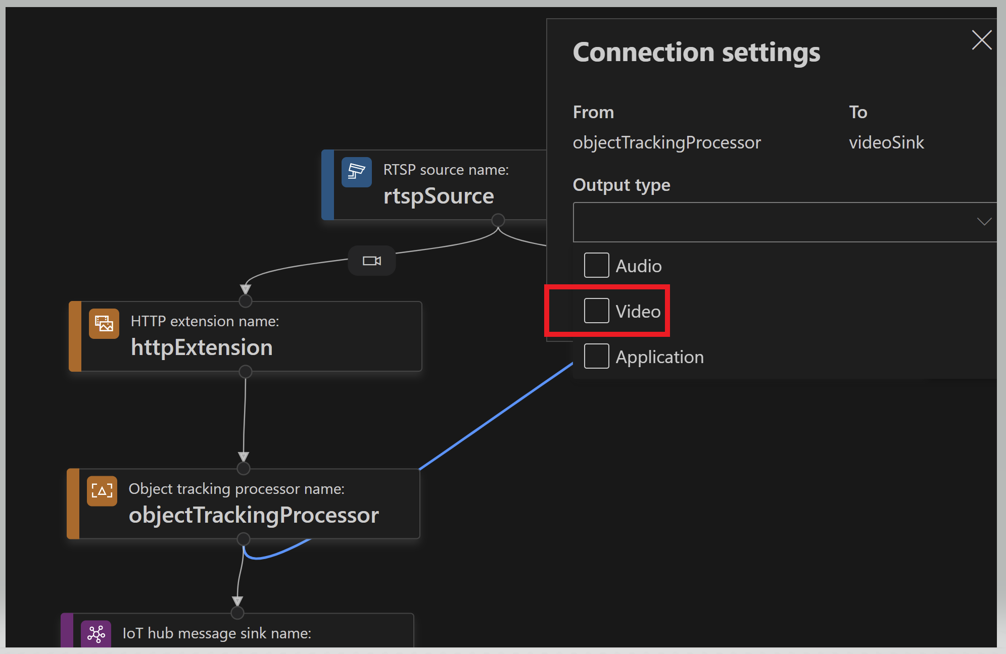Click the object tracking processor node icon
Screen dimensions: 1006x654
102,491
